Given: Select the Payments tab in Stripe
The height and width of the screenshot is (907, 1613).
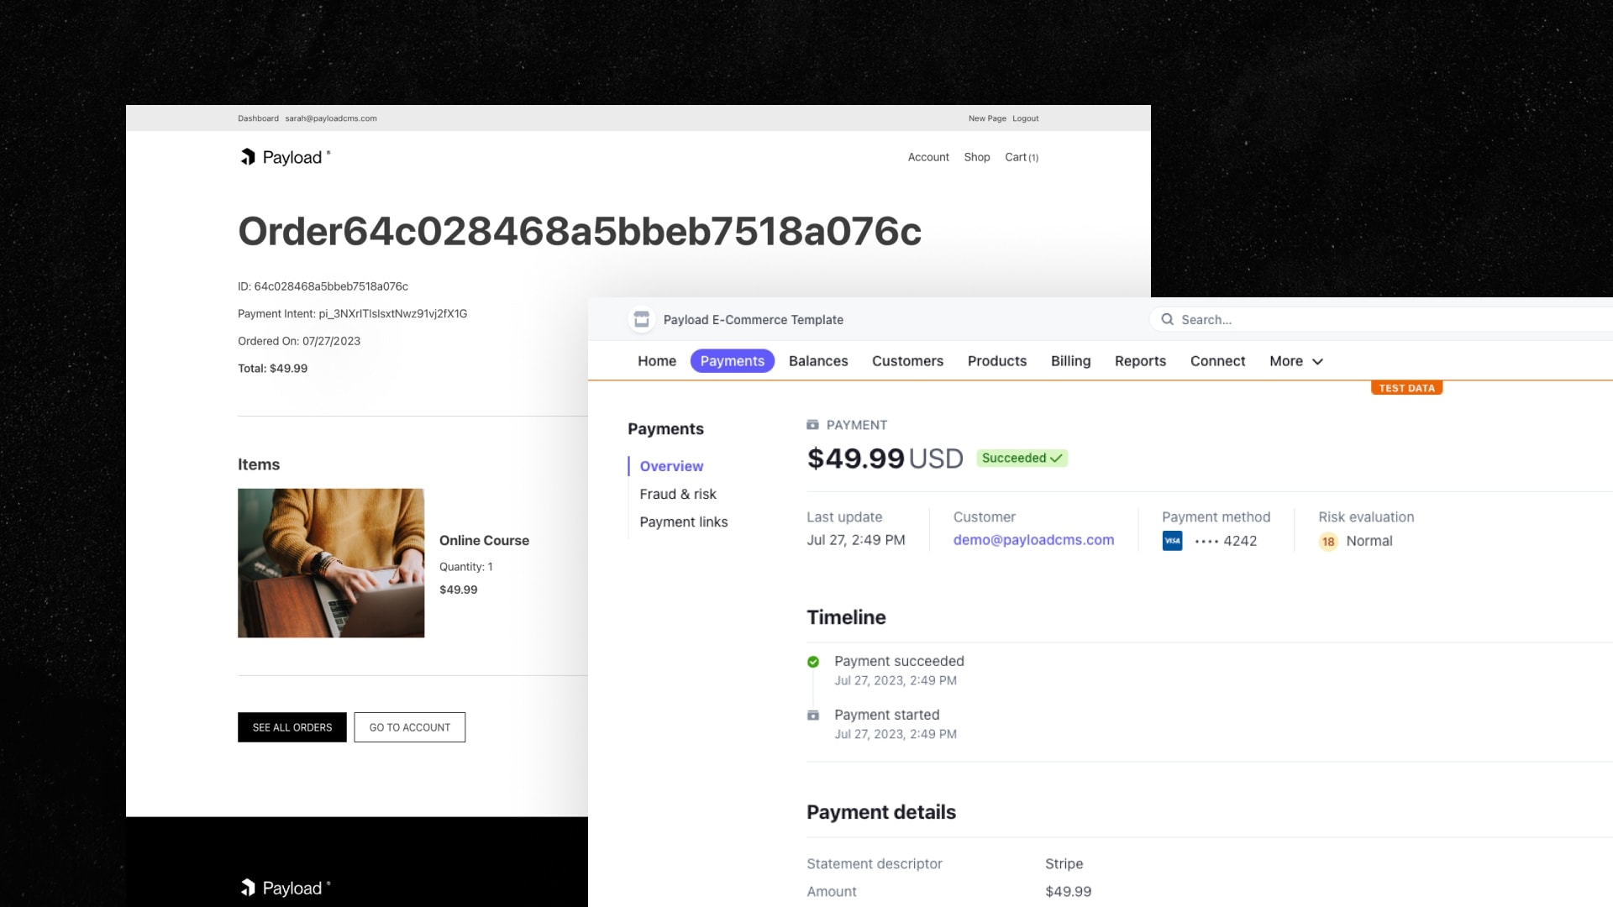Looking at the screenshot, I should [731, 360].
